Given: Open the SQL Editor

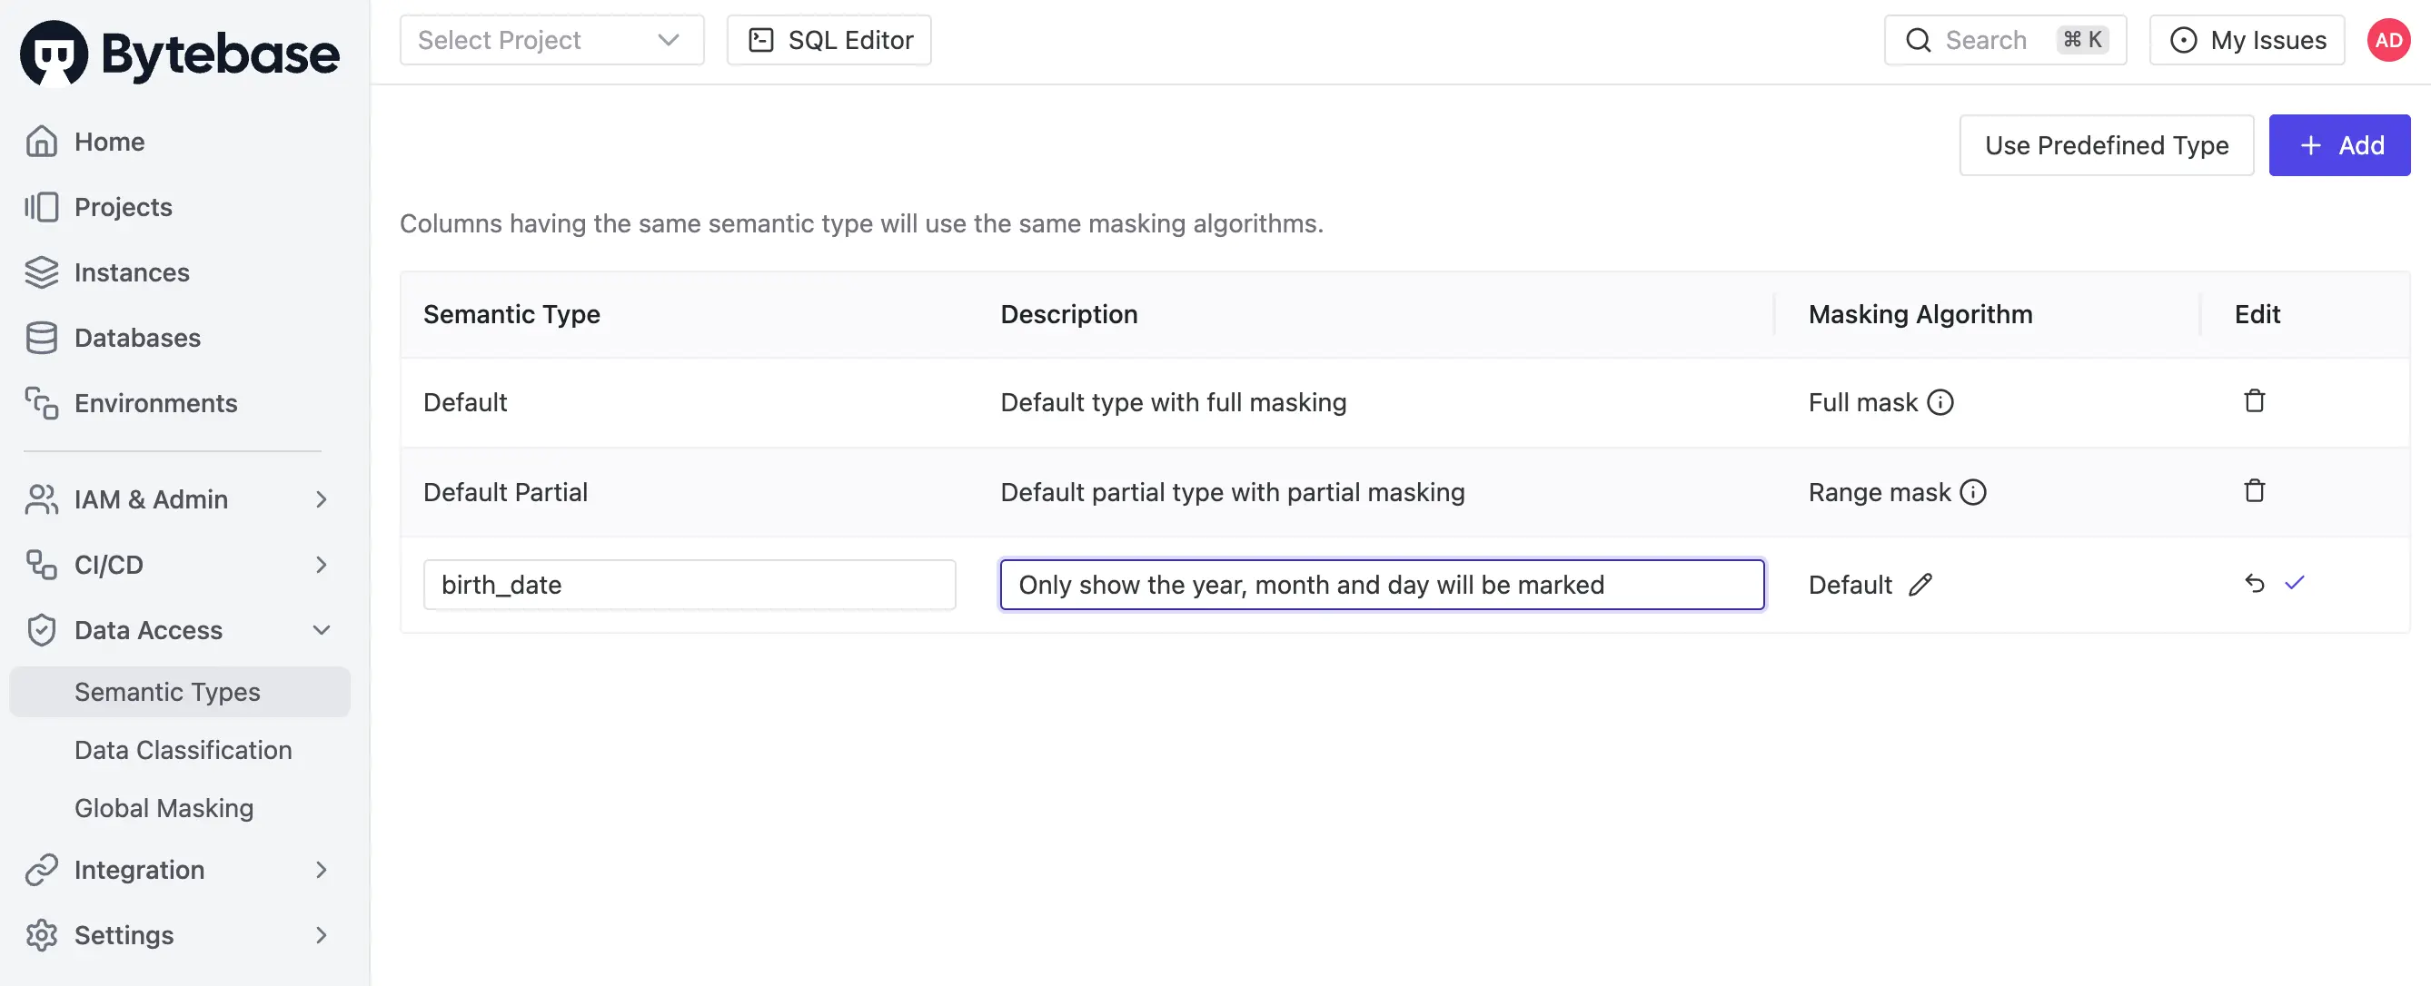Looking at the screenshot, I should pos(829,40).
